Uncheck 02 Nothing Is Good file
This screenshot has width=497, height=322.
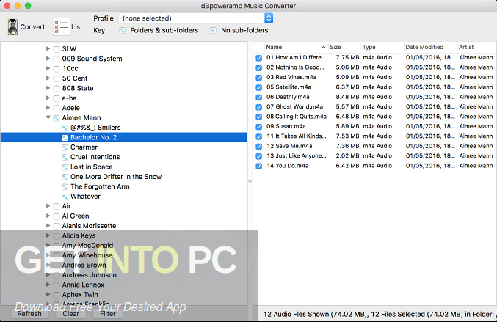259,67
